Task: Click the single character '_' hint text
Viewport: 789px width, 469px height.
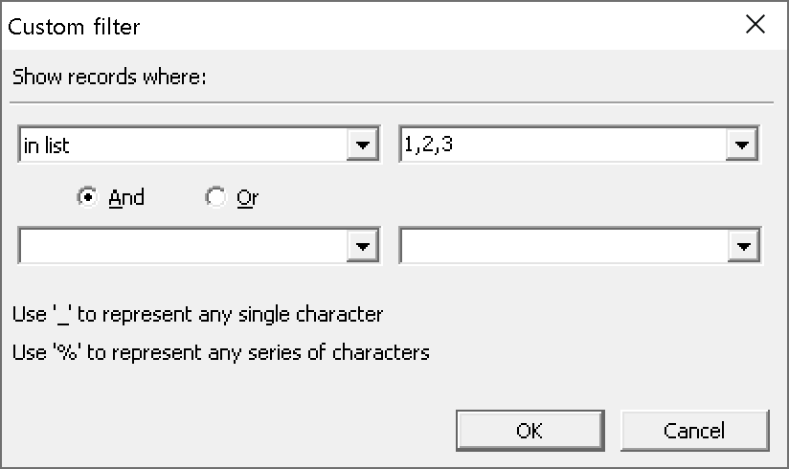Action: pos(198,314)
